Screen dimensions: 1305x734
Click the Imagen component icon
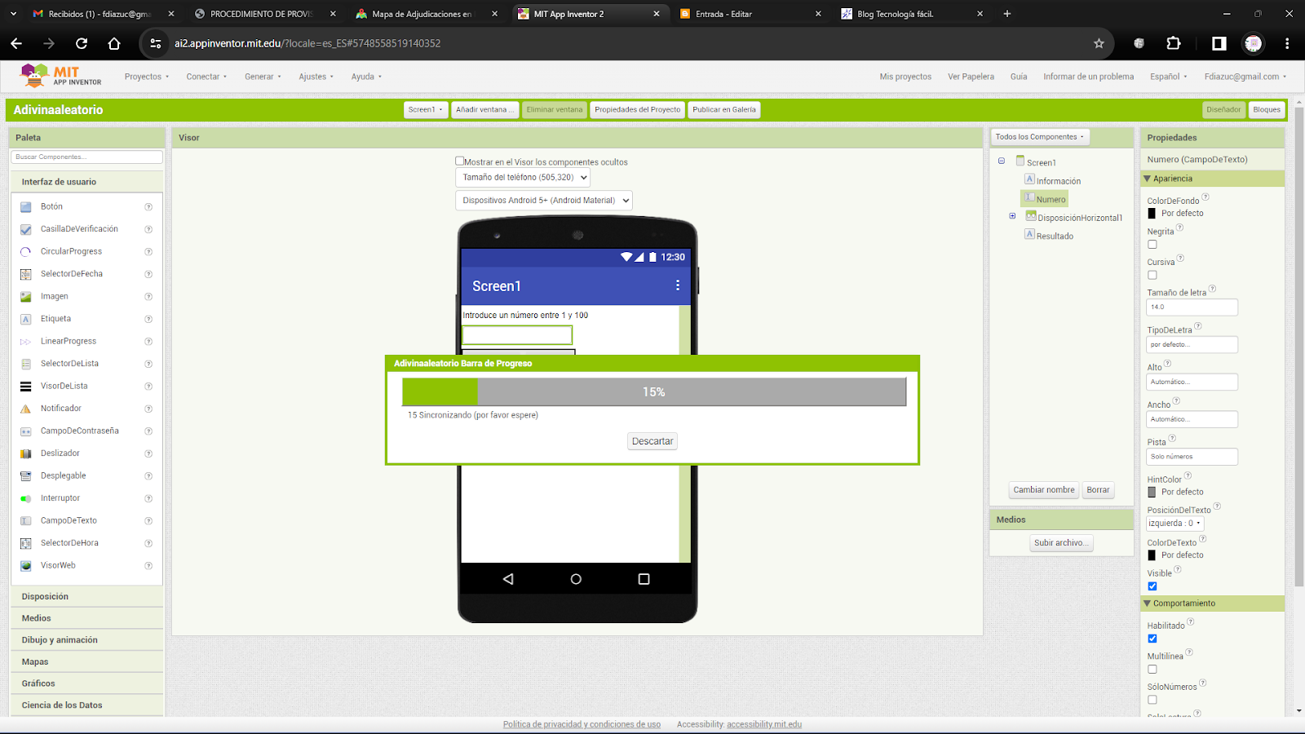pos(26,297)
